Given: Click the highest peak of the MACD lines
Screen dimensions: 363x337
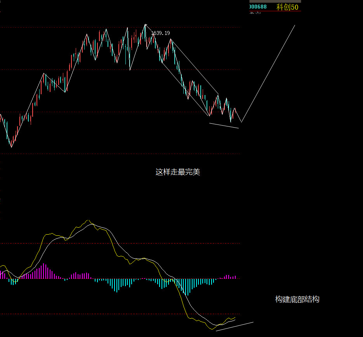Looking at the screenshot, I should coord(88,221).
